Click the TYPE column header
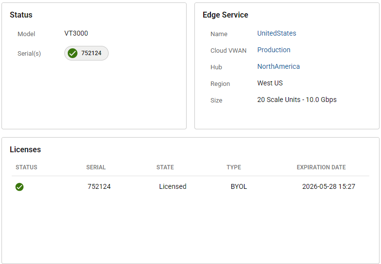Image resolution: width=381 pixels, height=264 pixels. 234,167
